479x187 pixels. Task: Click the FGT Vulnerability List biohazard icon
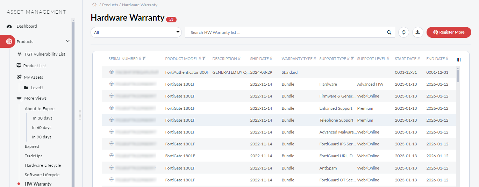tap(20, 54)
